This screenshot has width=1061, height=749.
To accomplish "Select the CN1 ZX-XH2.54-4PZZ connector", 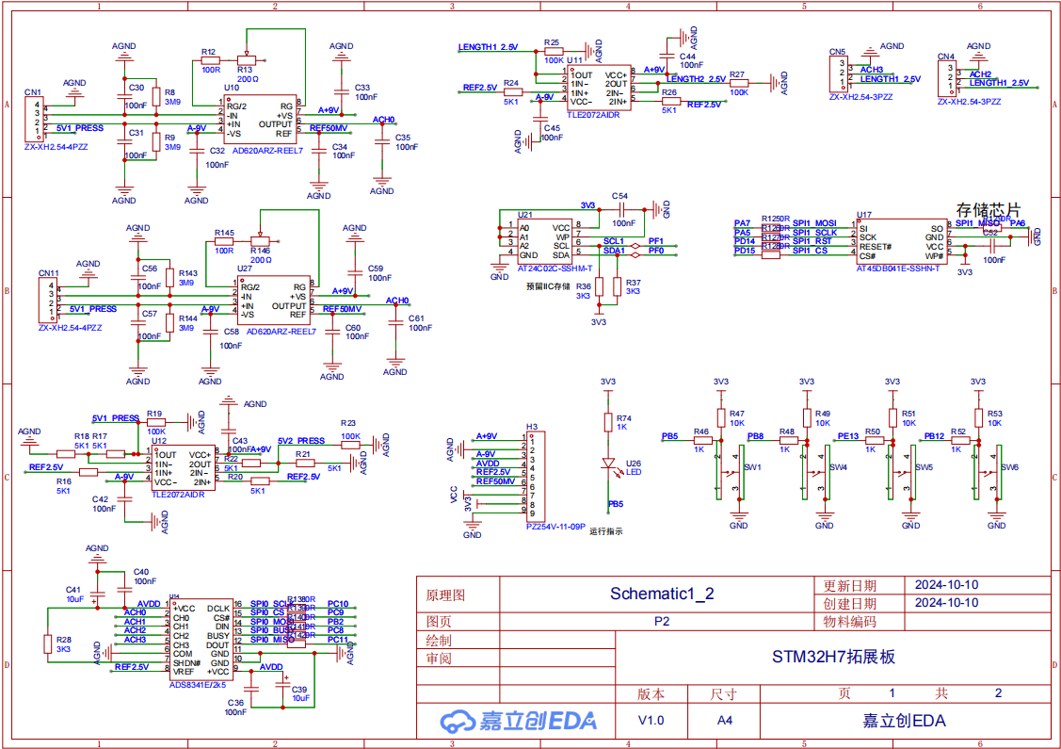I will [x=35, y=120].
